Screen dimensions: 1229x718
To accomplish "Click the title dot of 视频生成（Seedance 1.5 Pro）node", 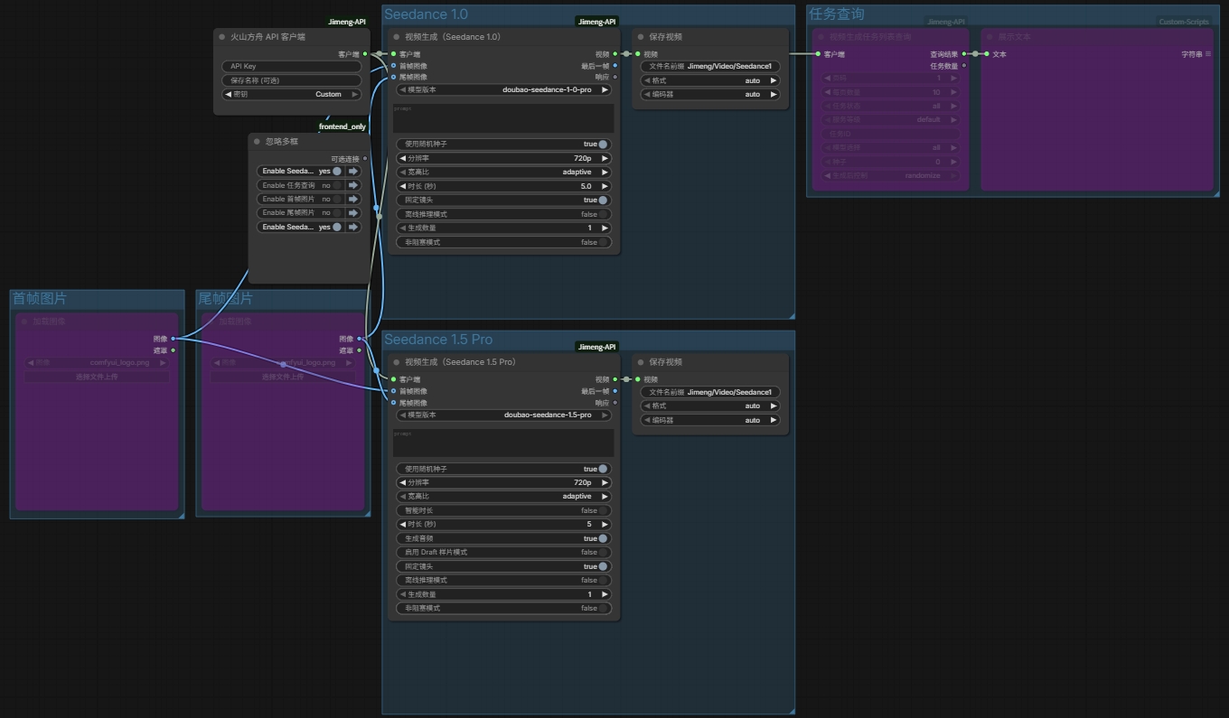I will tap(397, 362).
